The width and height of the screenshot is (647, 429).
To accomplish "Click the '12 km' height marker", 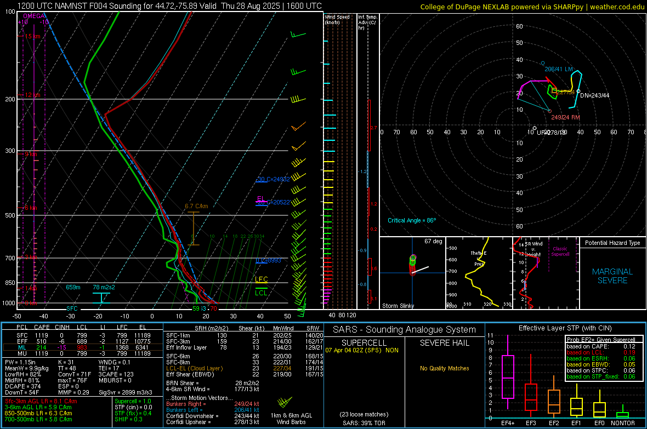I will click(x=32, y=95).
